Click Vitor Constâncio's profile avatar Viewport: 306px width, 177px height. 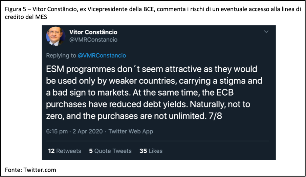click(x=56, y=36)
